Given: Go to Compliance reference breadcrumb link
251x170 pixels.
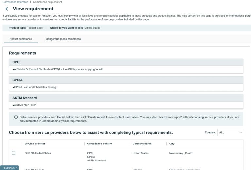Looking at the screenshot, I should (15, 2).
